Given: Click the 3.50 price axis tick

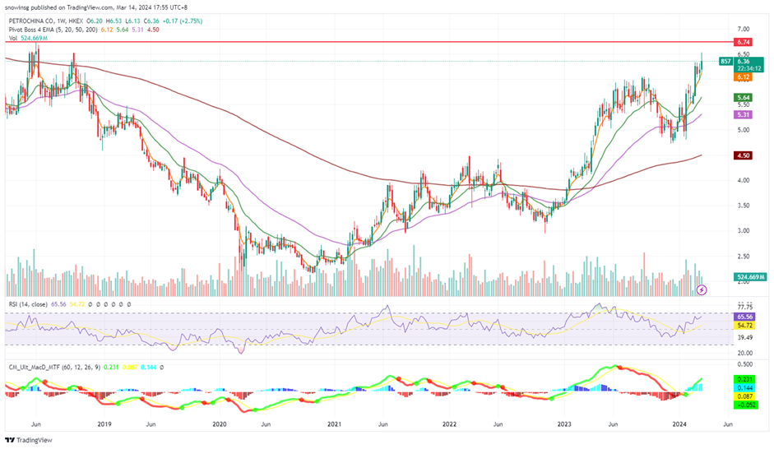Looking at the screenshot, I should (x=744, y=206).
